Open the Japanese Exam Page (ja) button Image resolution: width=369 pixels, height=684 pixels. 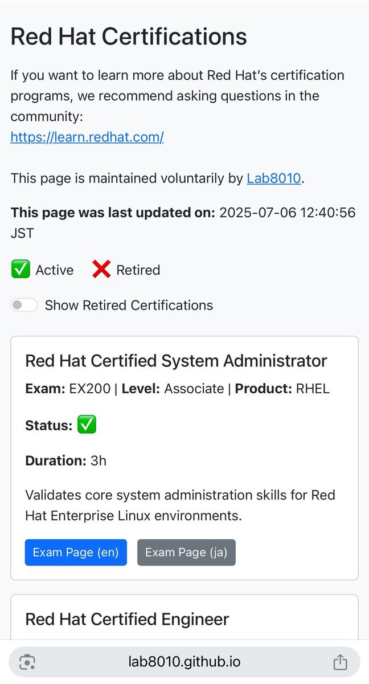pyautogui.click(x=186, y=552)
